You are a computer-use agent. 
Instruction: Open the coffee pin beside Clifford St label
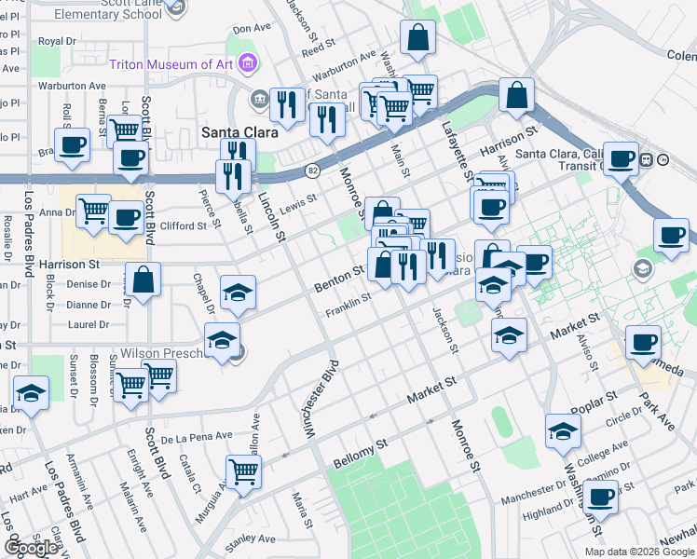click(x=126, y=220)
